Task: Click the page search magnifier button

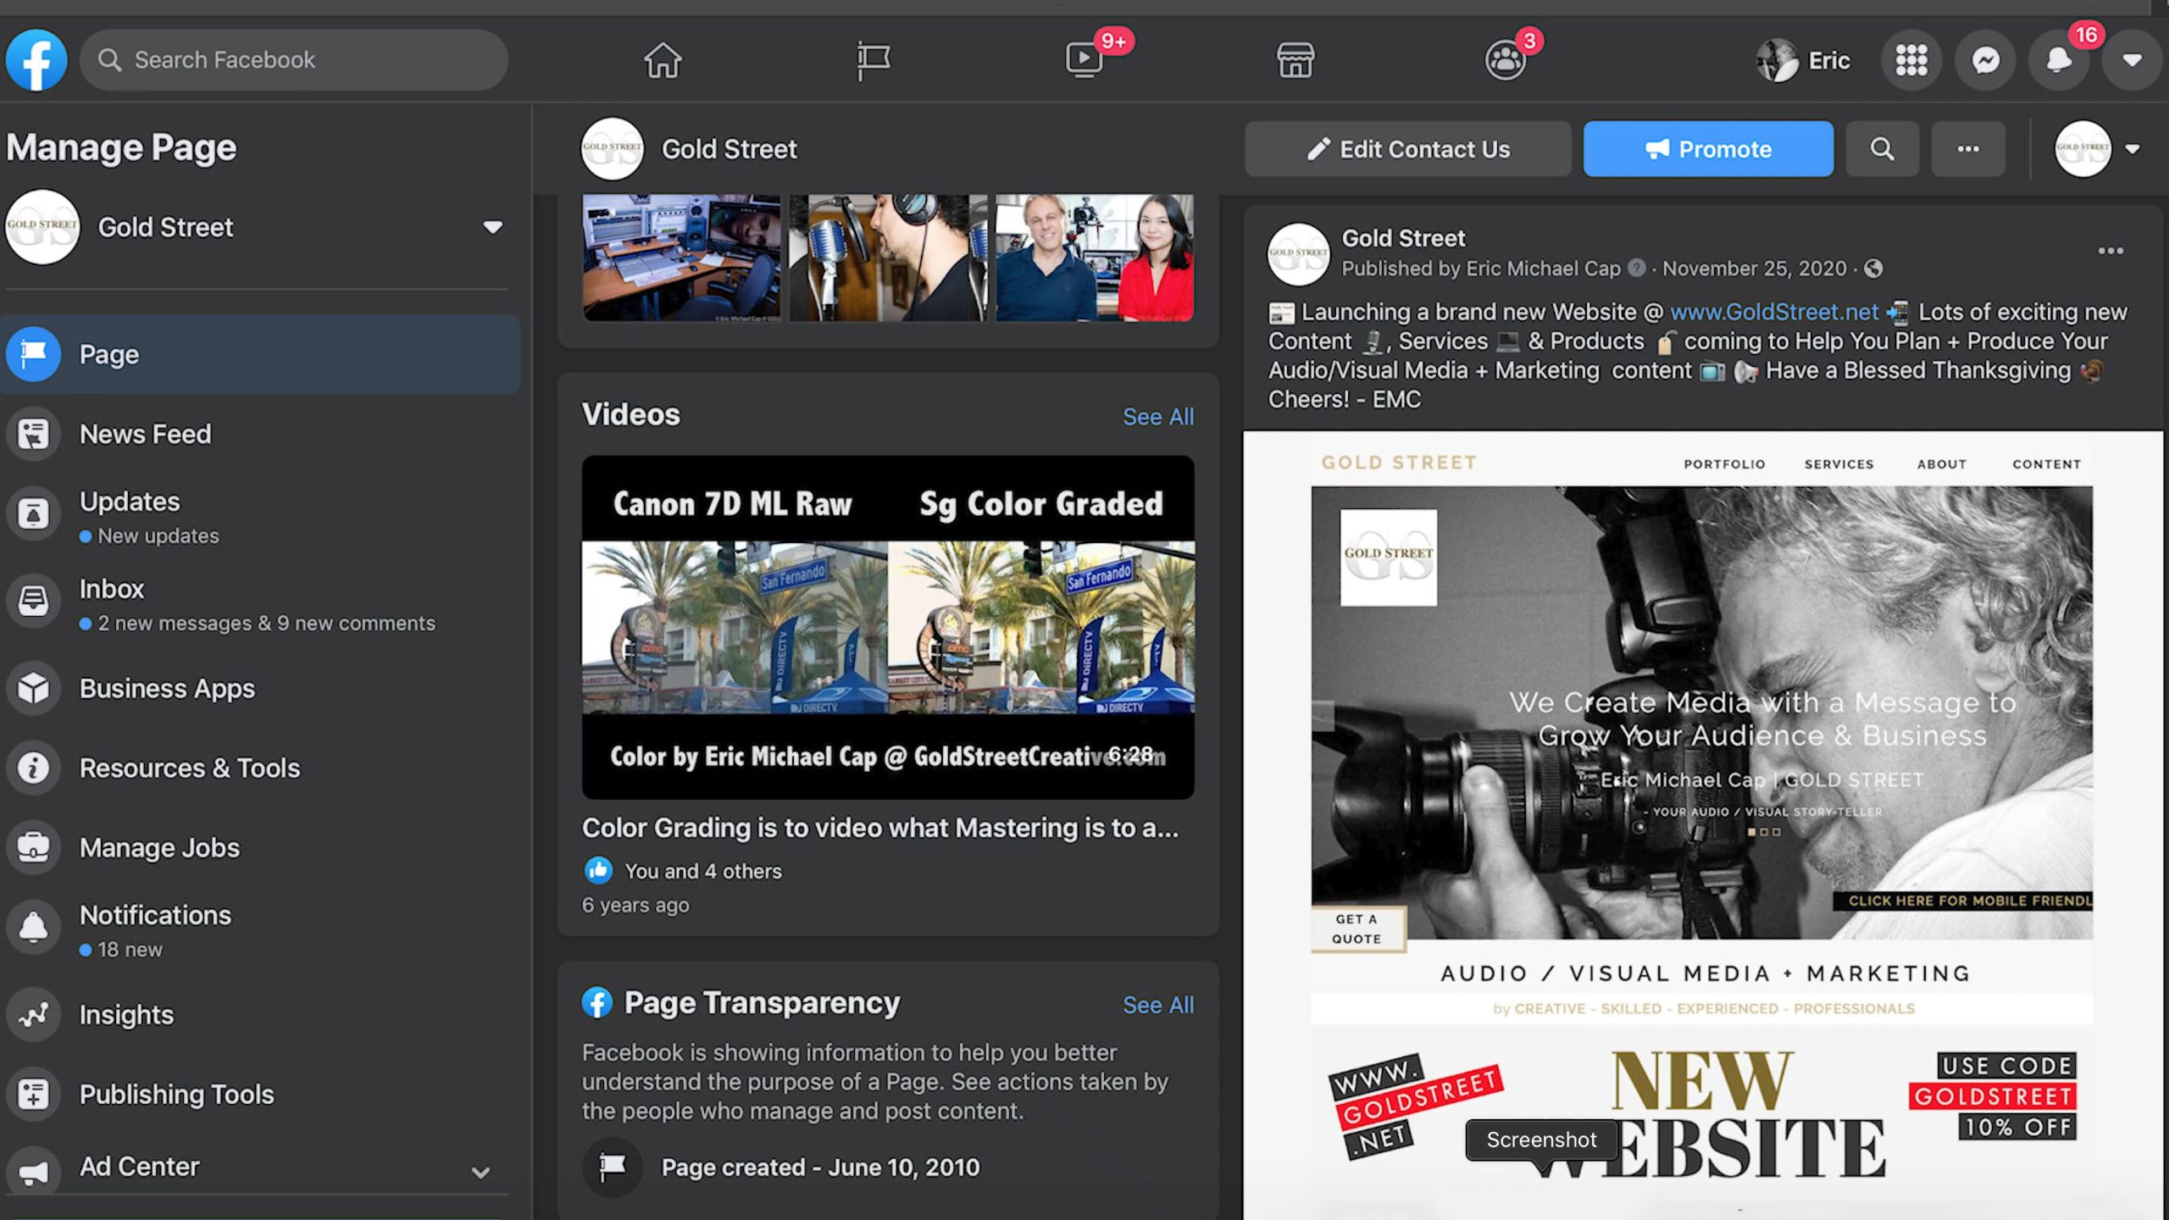Action: [1882, 149]
